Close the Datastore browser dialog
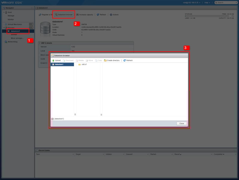Screen dimensions: 239x180 pyautogui.click(x=182, y=124)
